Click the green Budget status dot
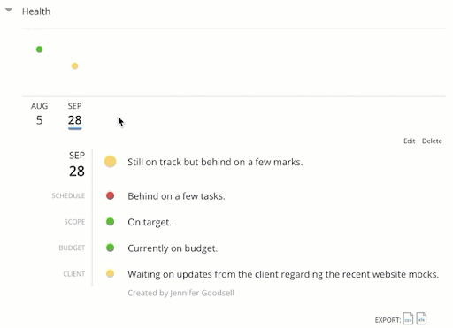 point(110,248)
